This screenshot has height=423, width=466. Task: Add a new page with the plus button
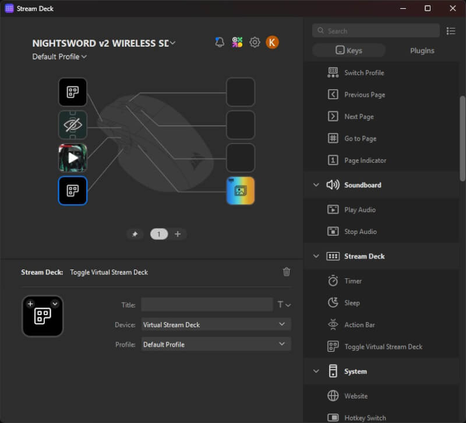click(x=178, y=235)
